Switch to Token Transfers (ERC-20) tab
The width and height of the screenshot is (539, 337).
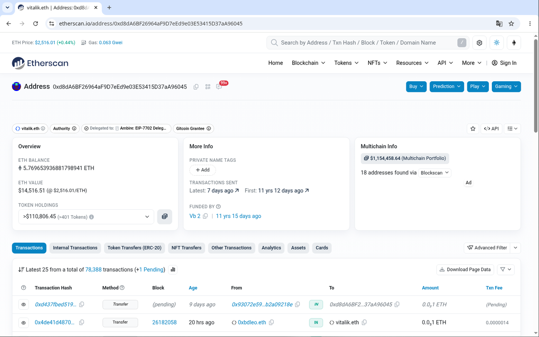click(134, 248)
